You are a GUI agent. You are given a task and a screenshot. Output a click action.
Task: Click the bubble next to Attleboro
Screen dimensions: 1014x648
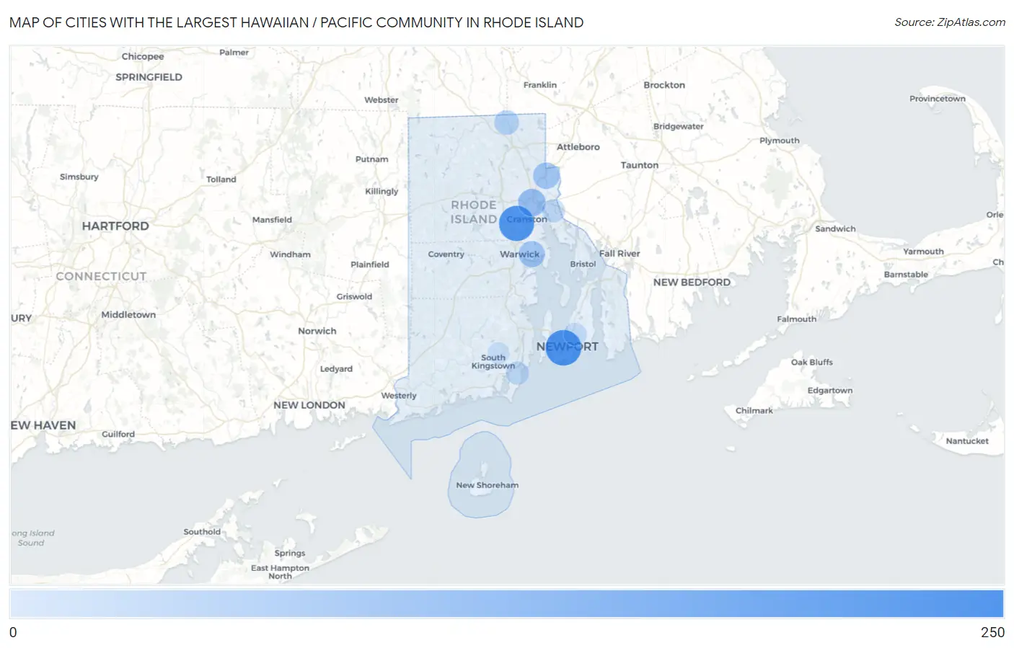tap(546, 175)
